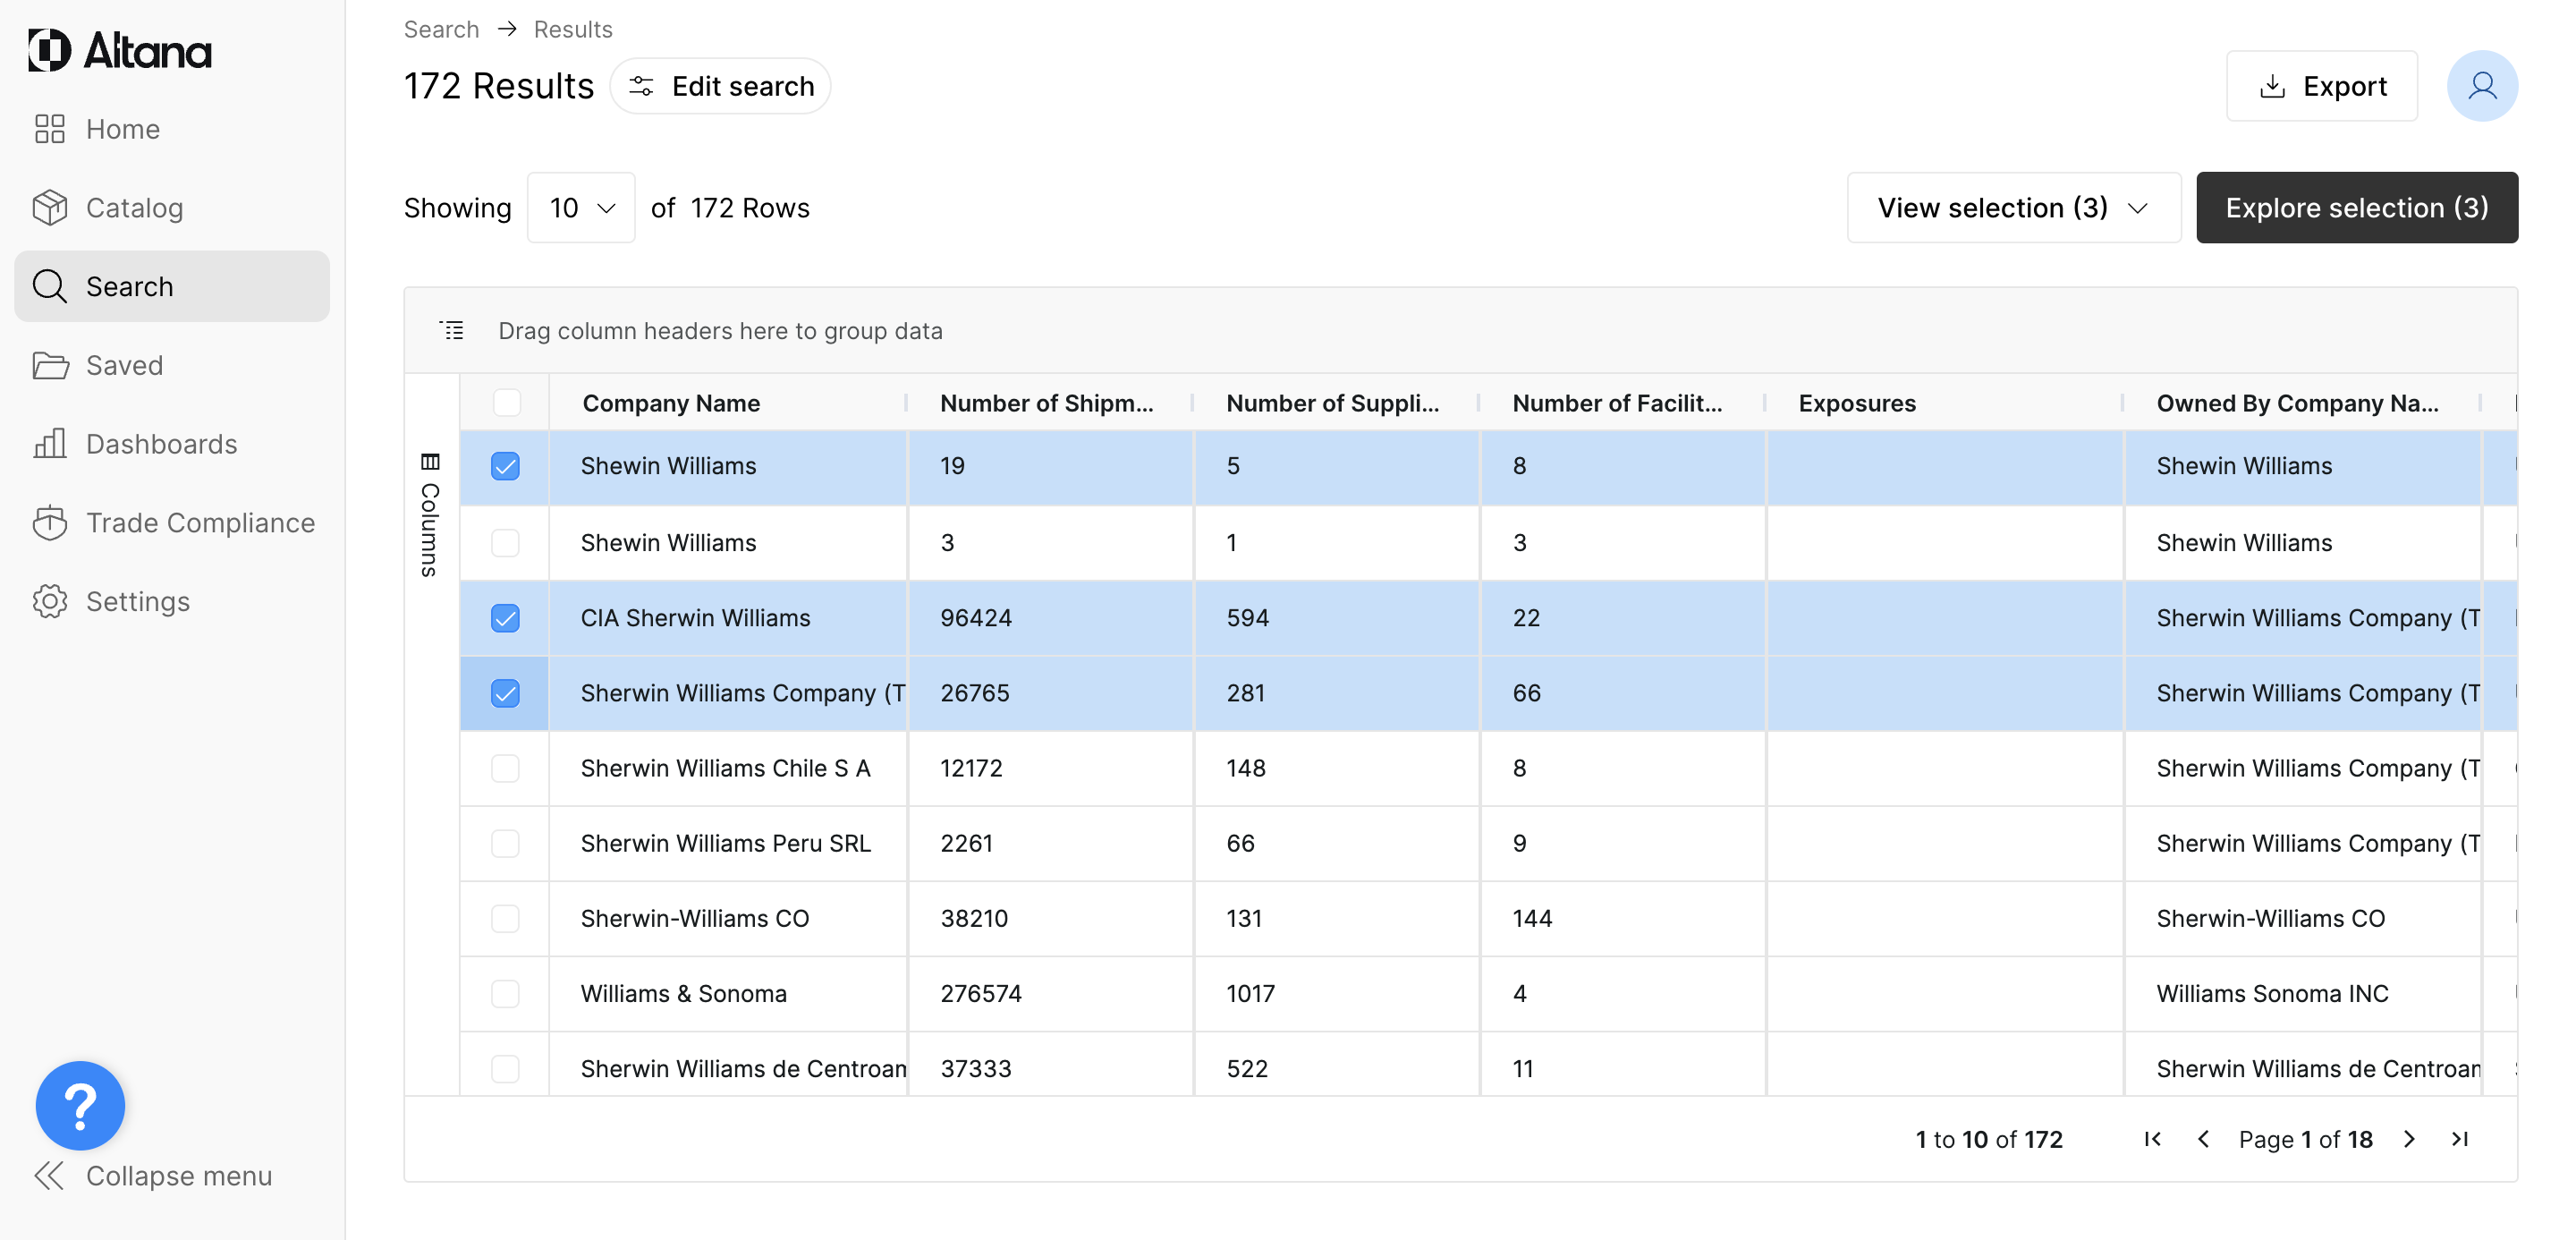Image resolution: width=2576 pixels, height=1240 pixels.
Task: Click the Explore selection (3) button
Action: (2356, 207)
